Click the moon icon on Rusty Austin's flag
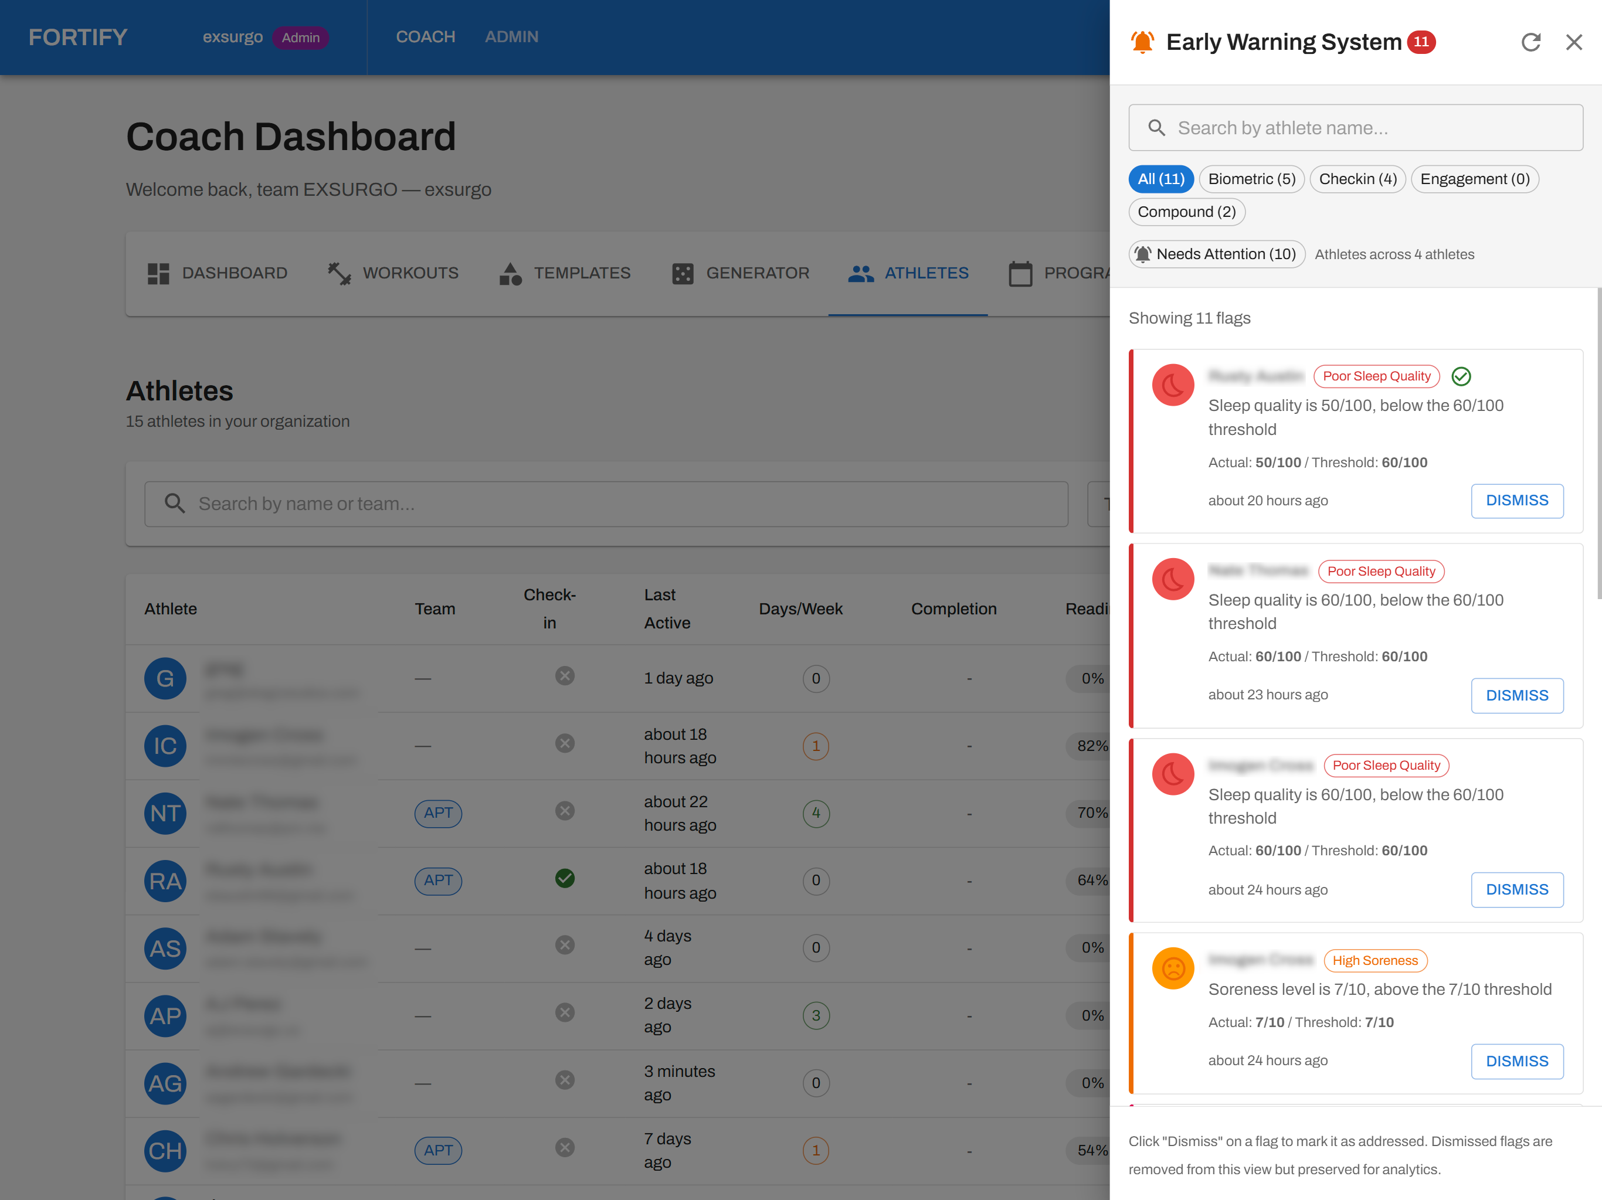This screenshot has height=1200, width=1602. coord(1173,385)
